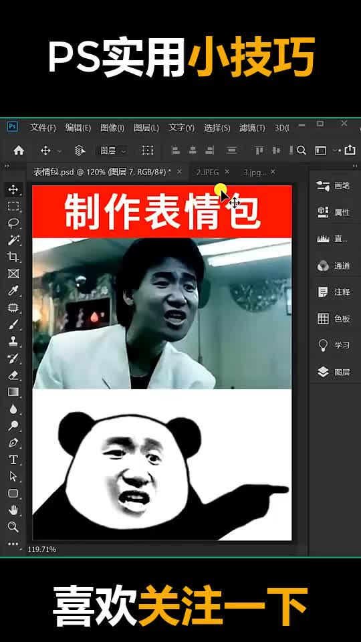Select the Clone Stamp tool
The height and width of the screenshot is (642, 361).
point(13,341)
